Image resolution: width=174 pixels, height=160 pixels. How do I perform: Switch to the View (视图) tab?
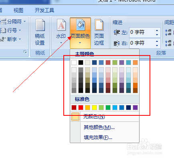tap(18, 10)
